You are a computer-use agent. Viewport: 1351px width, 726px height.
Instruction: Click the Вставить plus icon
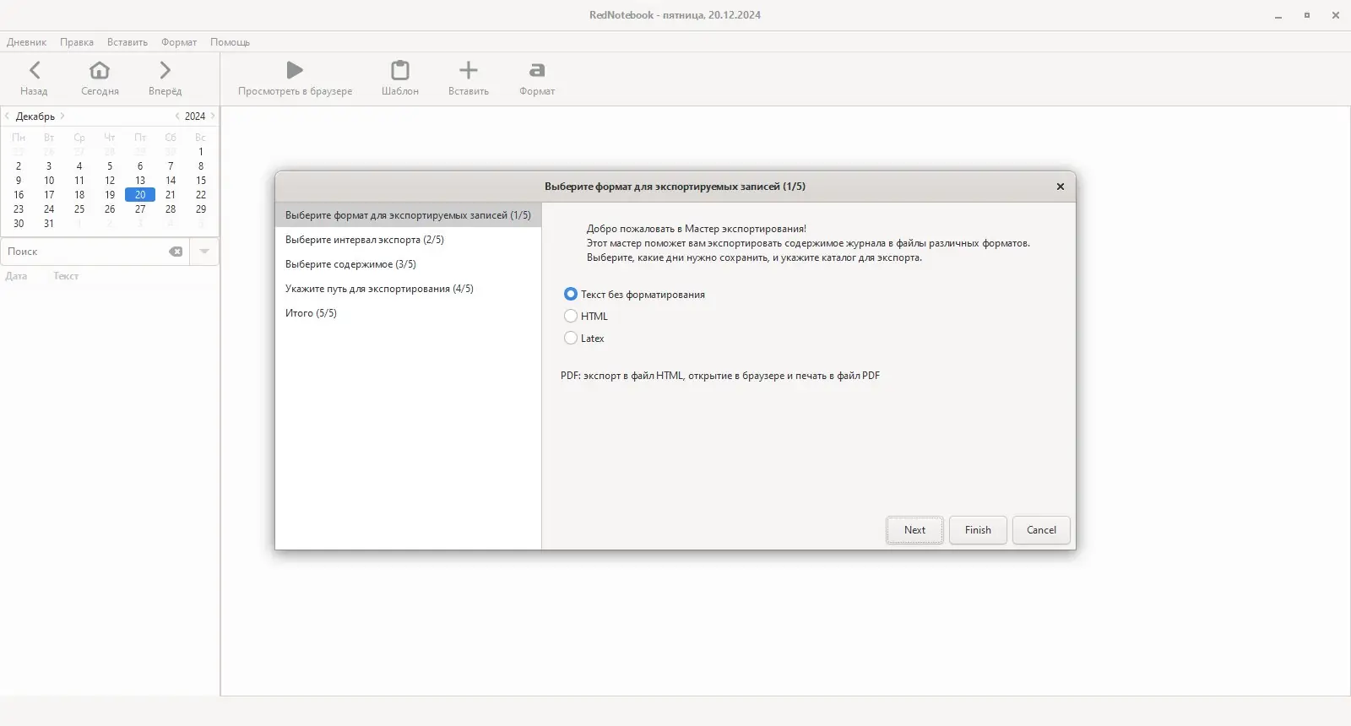(469, 70)
